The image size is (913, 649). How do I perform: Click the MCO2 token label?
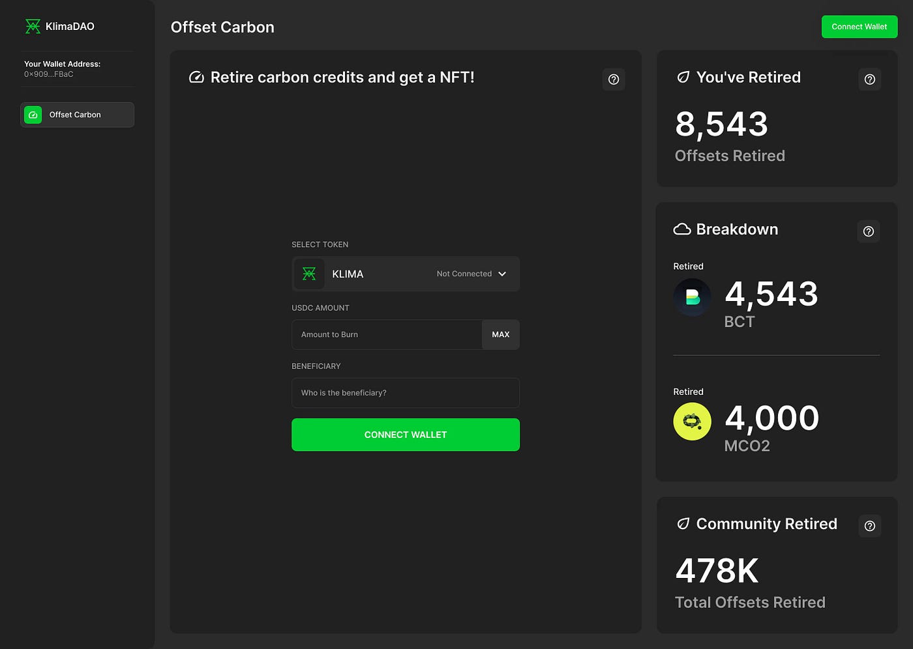point(747,446)
